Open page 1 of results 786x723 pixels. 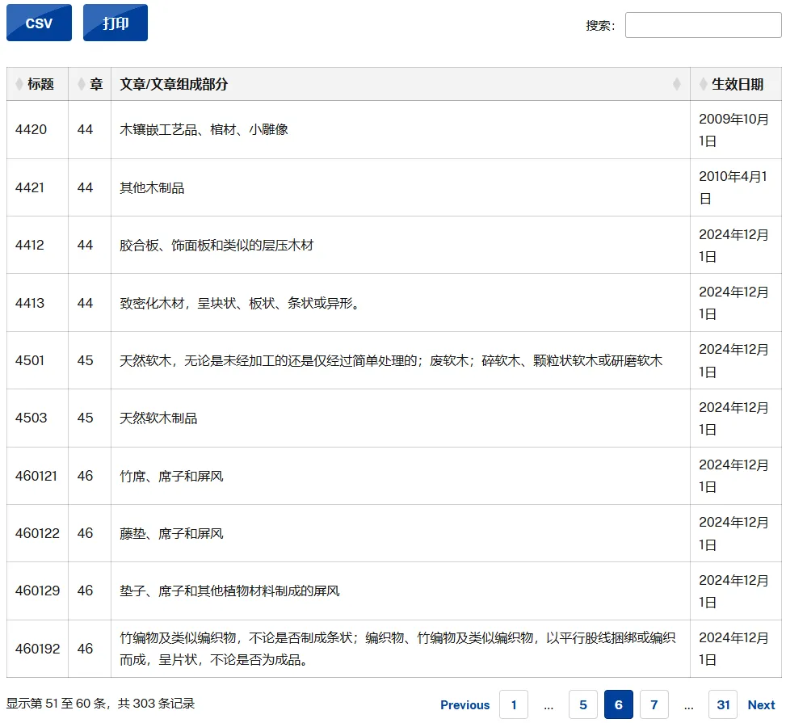coord(514,704)
